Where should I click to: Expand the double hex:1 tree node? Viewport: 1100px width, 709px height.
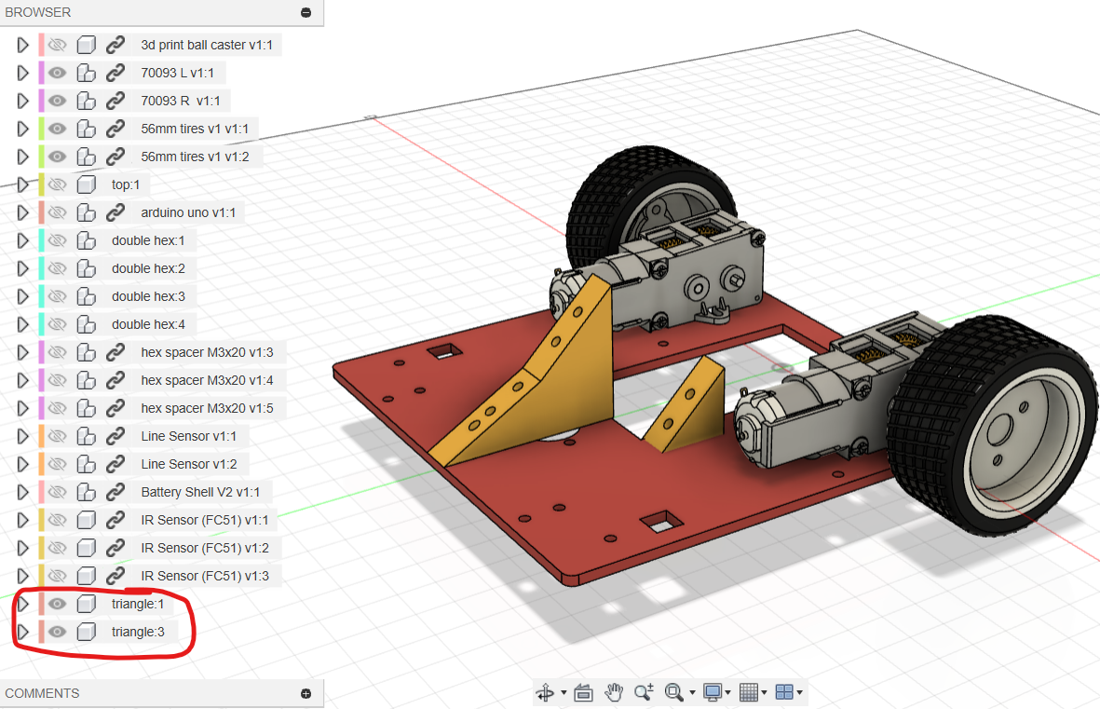click(23, 240)
